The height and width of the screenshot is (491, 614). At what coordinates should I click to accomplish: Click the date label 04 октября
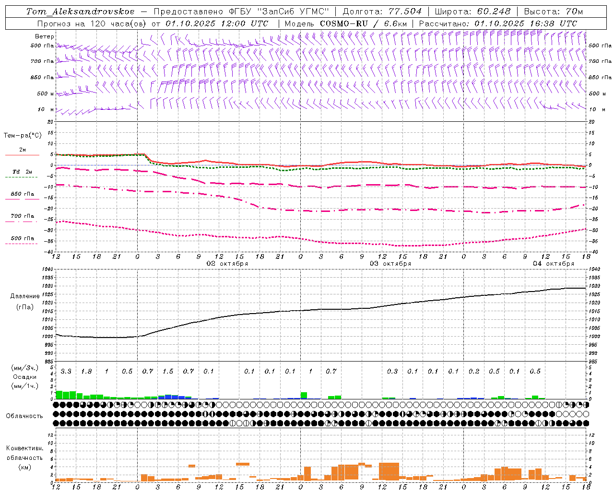(554, 264)
